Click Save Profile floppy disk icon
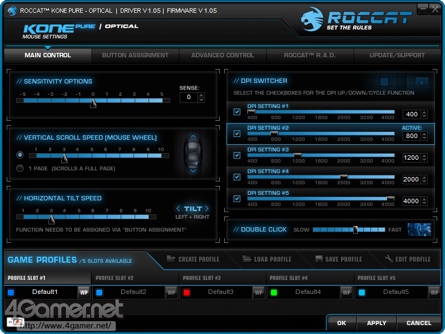 coord(319,259)
